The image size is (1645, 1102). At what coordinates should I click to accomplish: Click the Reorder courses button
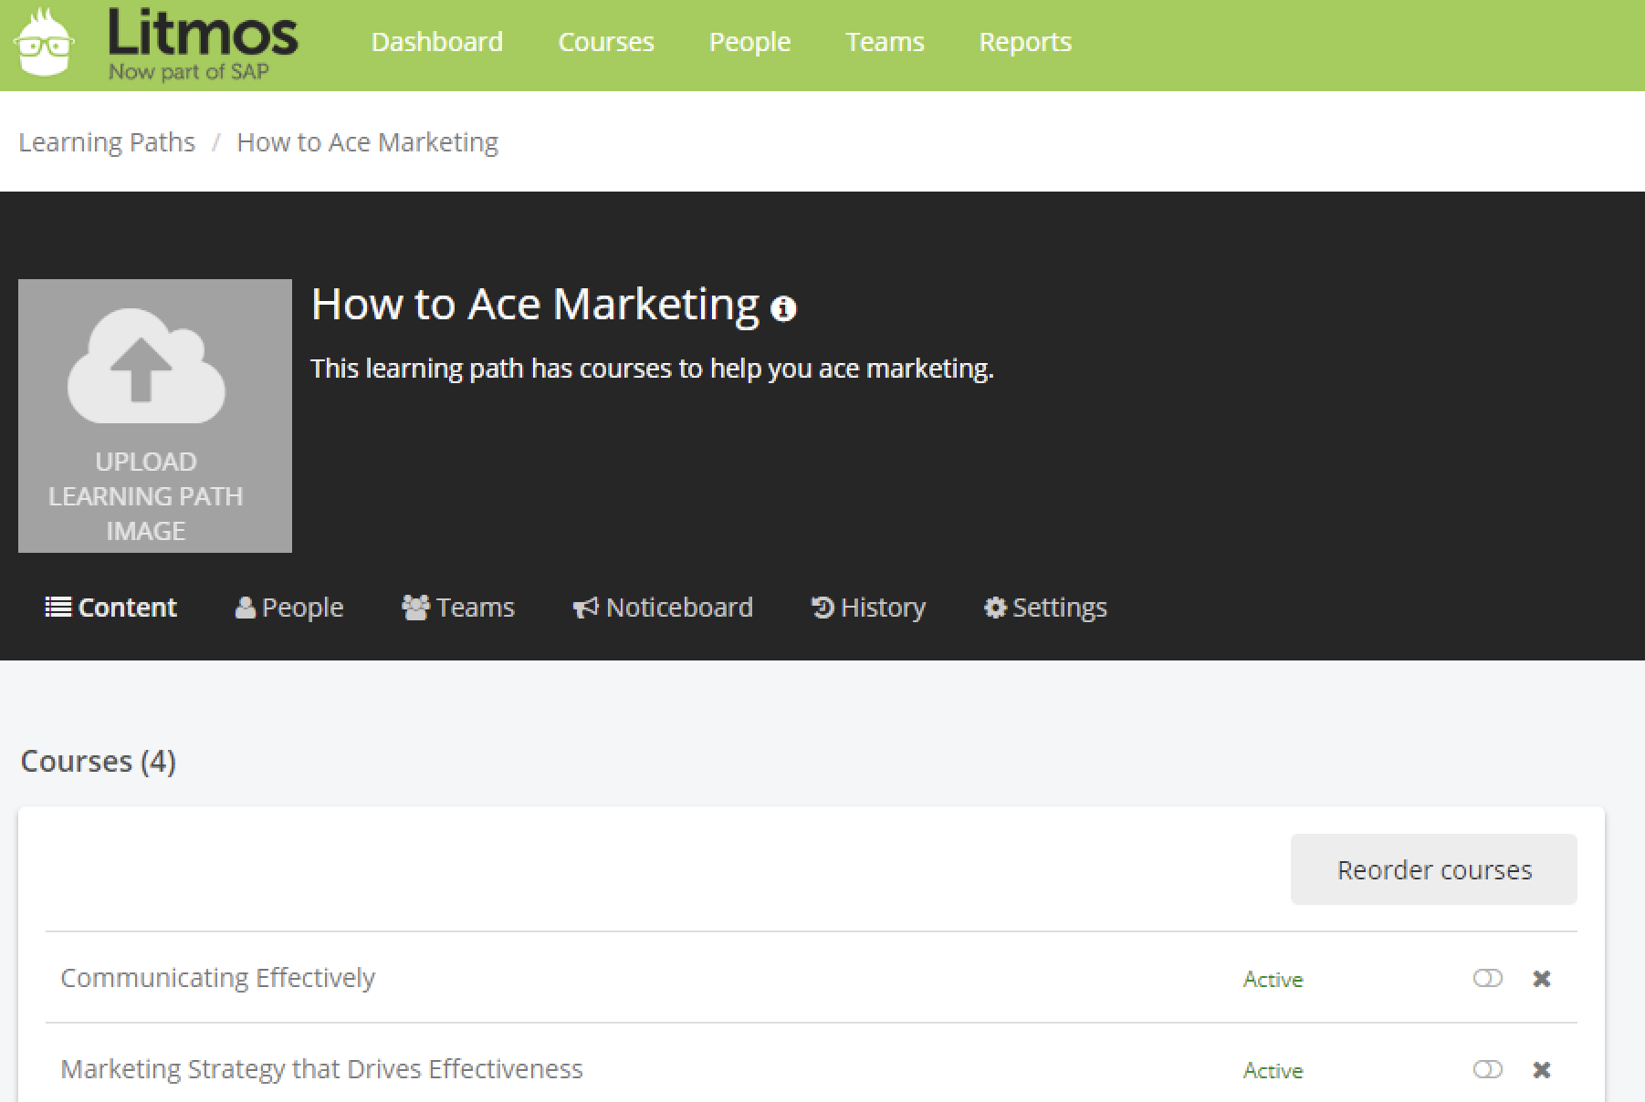point(1434,869)
